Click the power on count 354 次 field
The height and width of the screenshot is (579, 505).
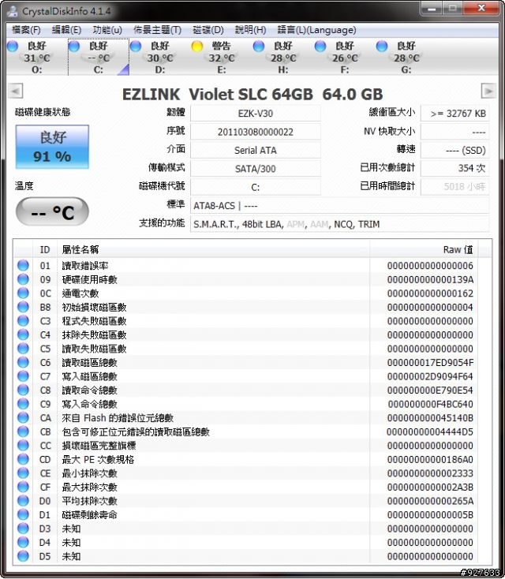[x=455, y=168]
